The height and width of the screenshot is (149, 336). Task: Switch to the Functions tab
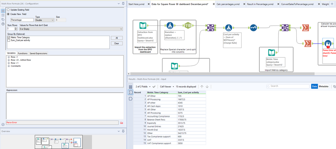point(23,53)
